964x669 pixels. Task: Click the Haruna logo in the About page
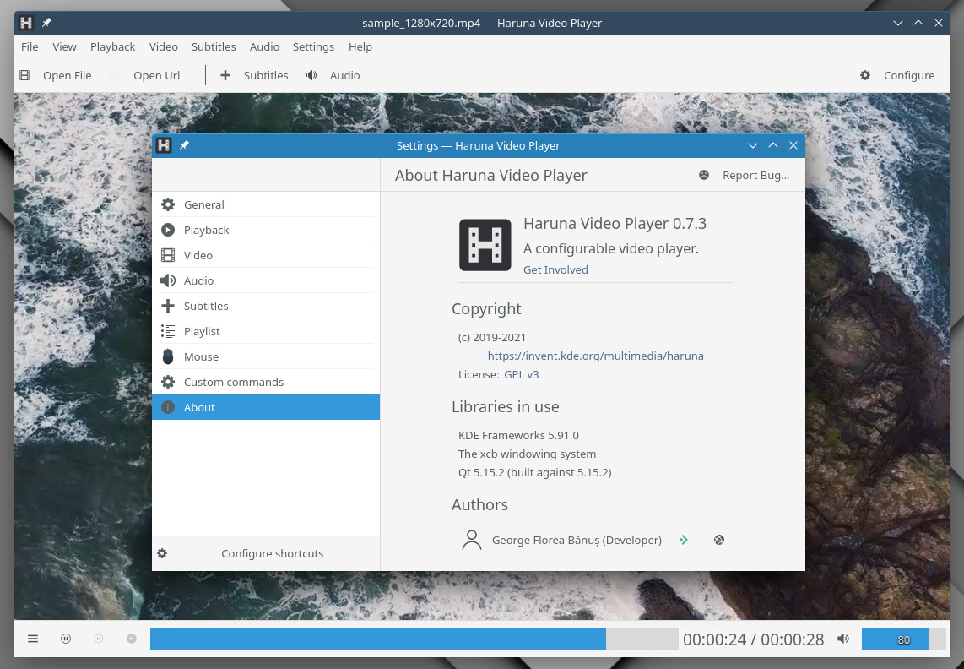click(x=485, y=245)
